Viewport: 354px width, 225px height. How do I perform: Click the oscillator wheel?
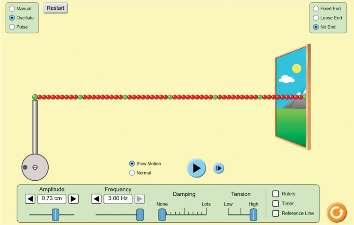(x=35, y=167)
